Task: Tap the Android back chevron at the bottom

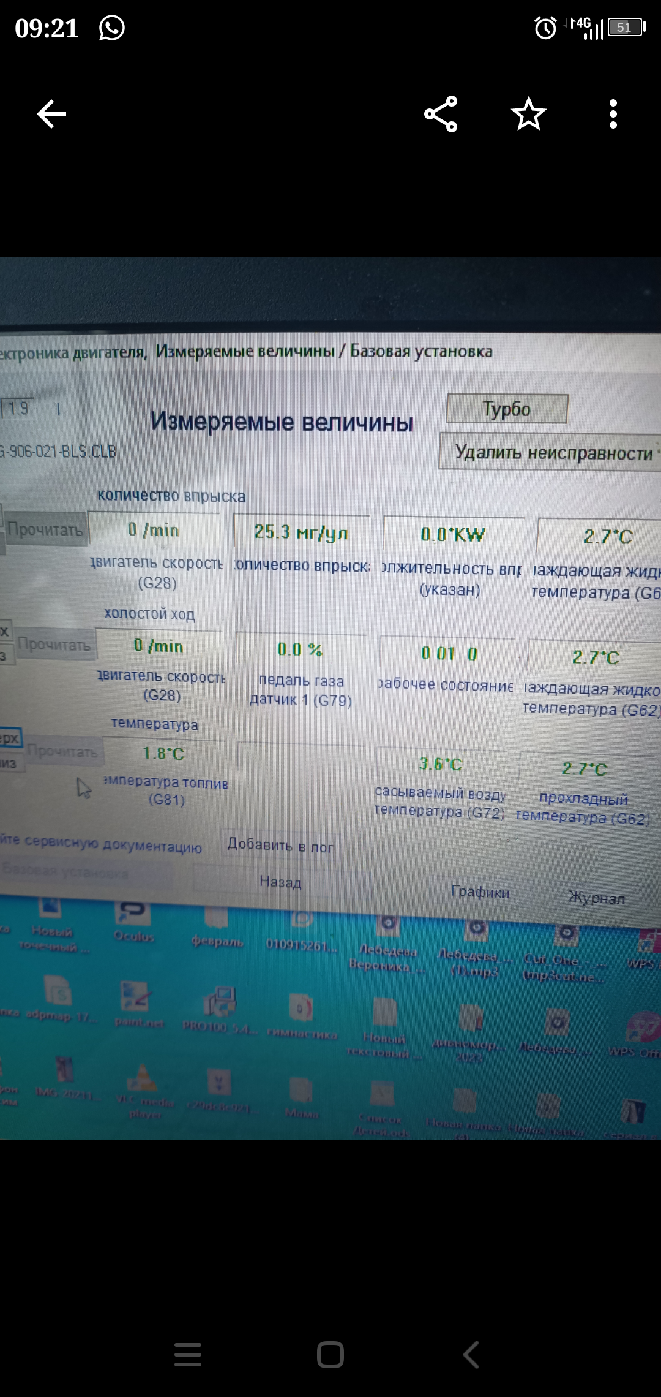Action: (x=471, y=1354)
